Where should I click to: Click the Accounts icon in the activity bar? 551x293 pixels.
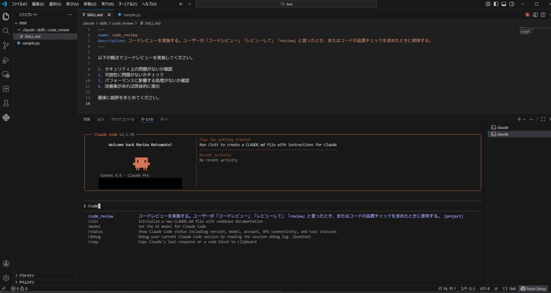point(6,263)
